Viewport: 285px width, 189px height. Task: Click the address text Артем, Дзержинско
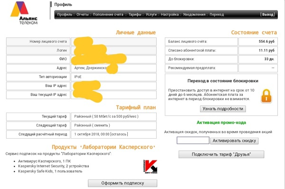pyautogui.click(x=90, y=68)
